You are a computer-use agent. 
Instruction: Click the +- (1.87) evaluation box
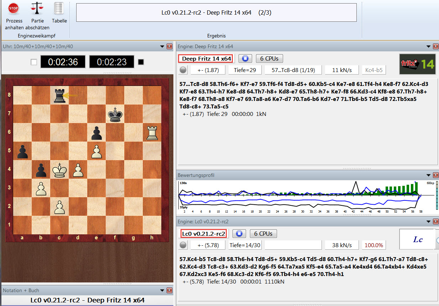pos(208,70)
